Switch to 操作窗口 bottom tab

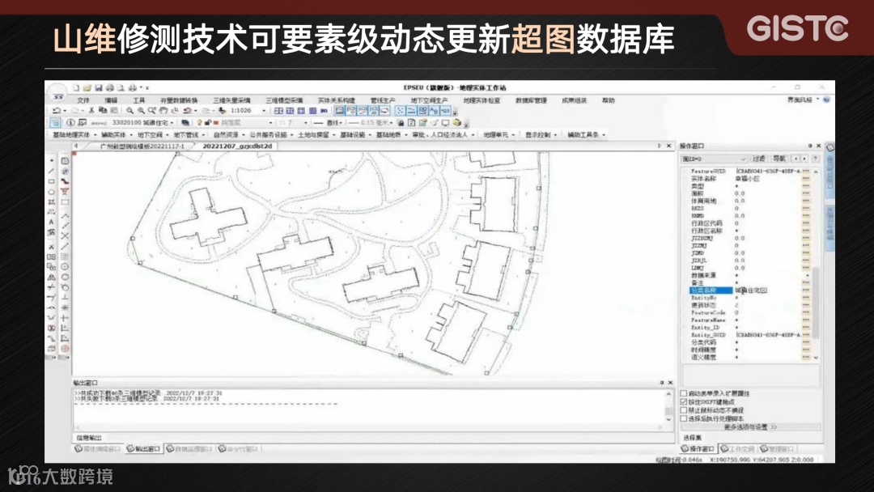click(699, 448)
